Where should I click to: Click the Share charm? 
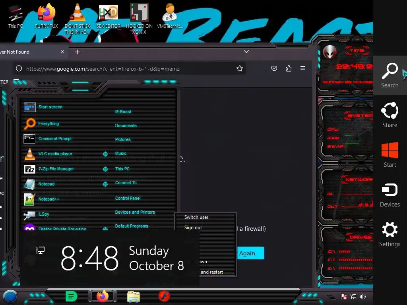(390, 115)
